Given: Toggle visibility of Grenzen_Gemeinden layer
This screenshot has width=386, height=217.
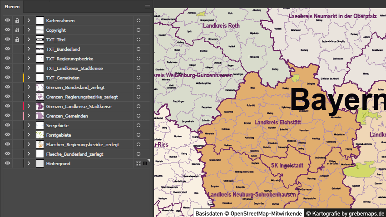Looking at the screenshot, I should click(7, 116).
